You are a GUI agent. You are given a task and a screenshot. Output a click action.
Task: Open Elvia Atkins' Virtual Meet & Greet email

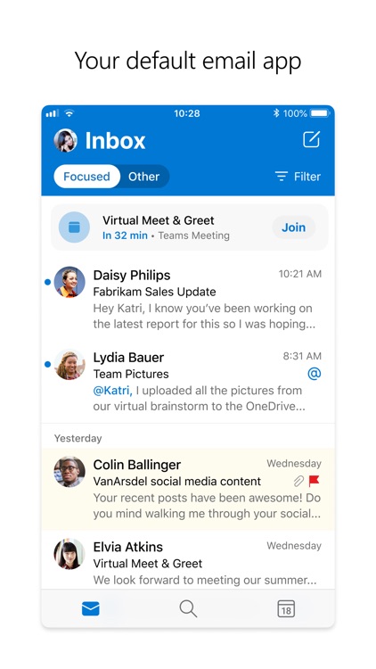(x=188, y=560)
